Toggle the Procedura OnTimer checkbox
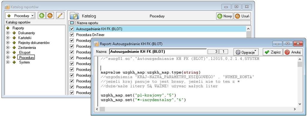The image size is (307, 116). [72, 35]
